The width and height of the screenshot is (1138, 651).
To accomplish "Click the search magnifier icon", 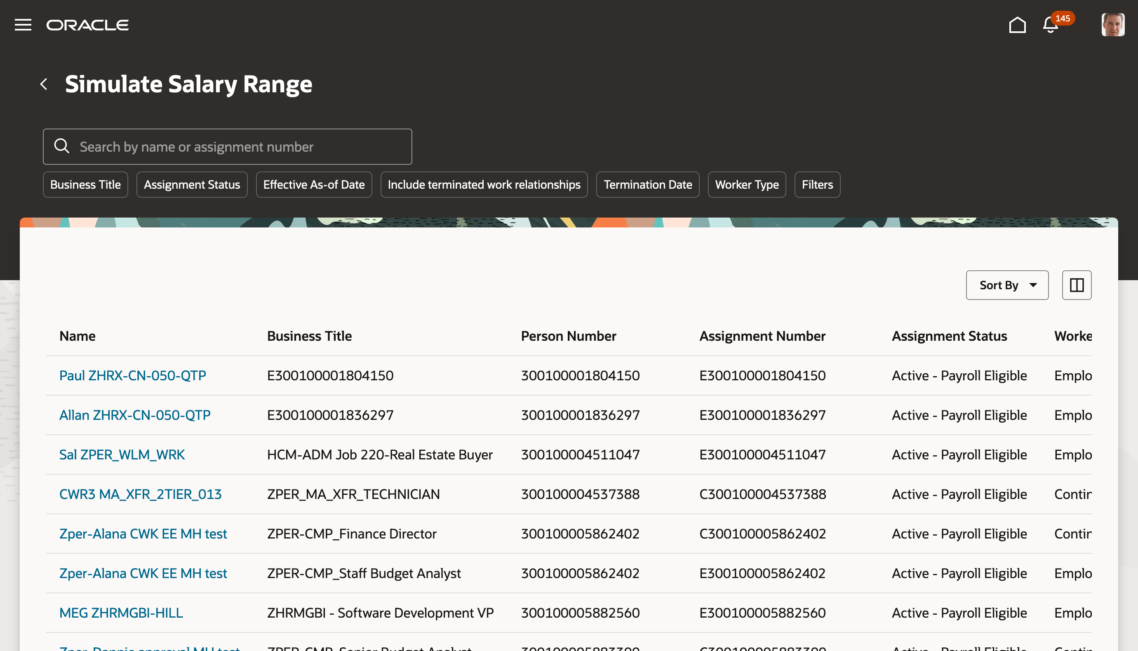I will [62, 146].
